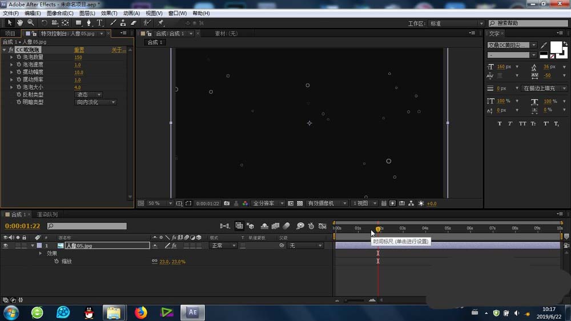Open the 全分辨率 resolution dropdown

tap(271, 203)
